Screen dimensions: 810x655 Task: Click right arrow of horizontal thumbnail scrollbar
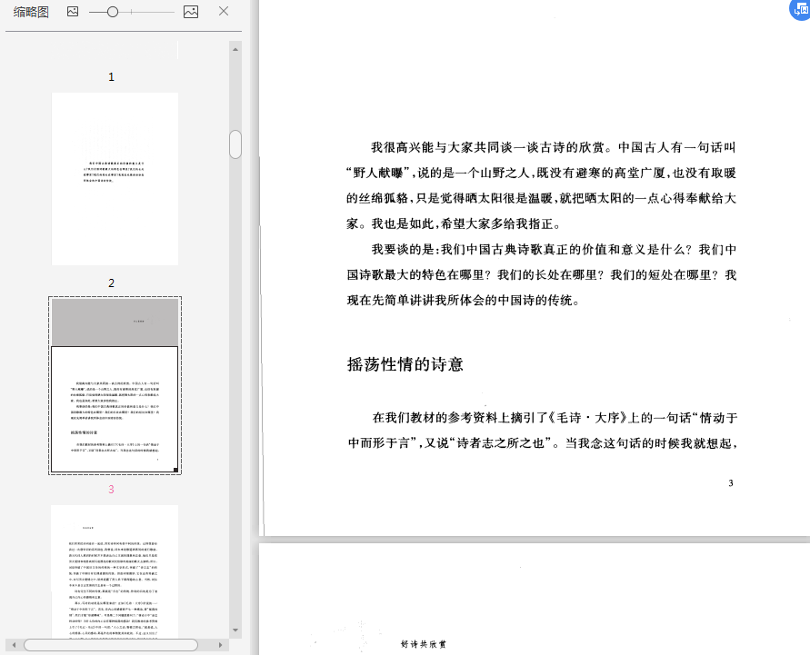click(x=220, y=645)
